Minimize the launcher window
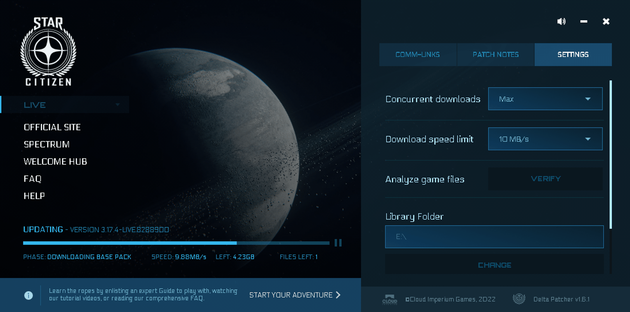Image resolution: width=630 pixels, height=312 pixels. pyautogui.click(x=584, y=22)
